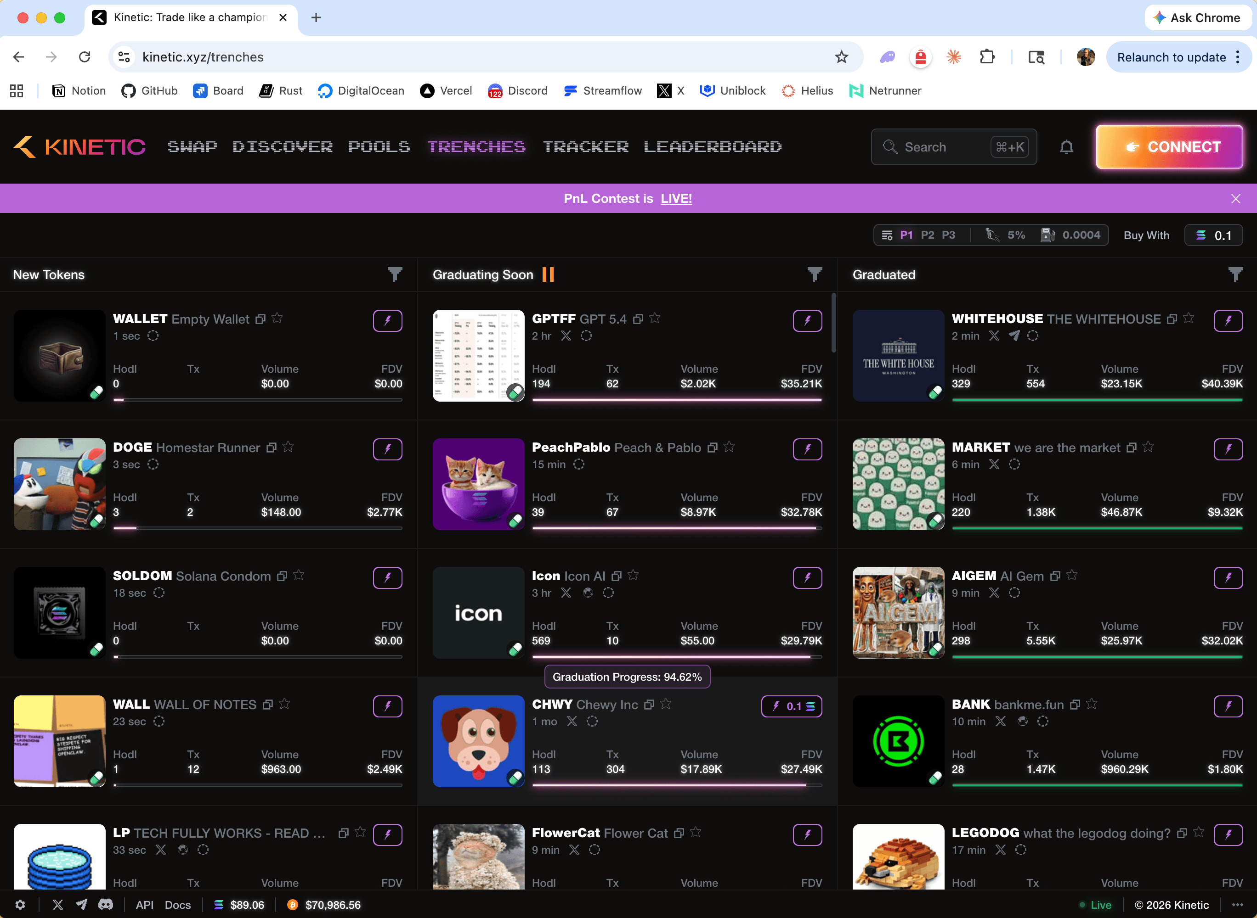Follow the LIVE! contest link

tap(676, 198)
